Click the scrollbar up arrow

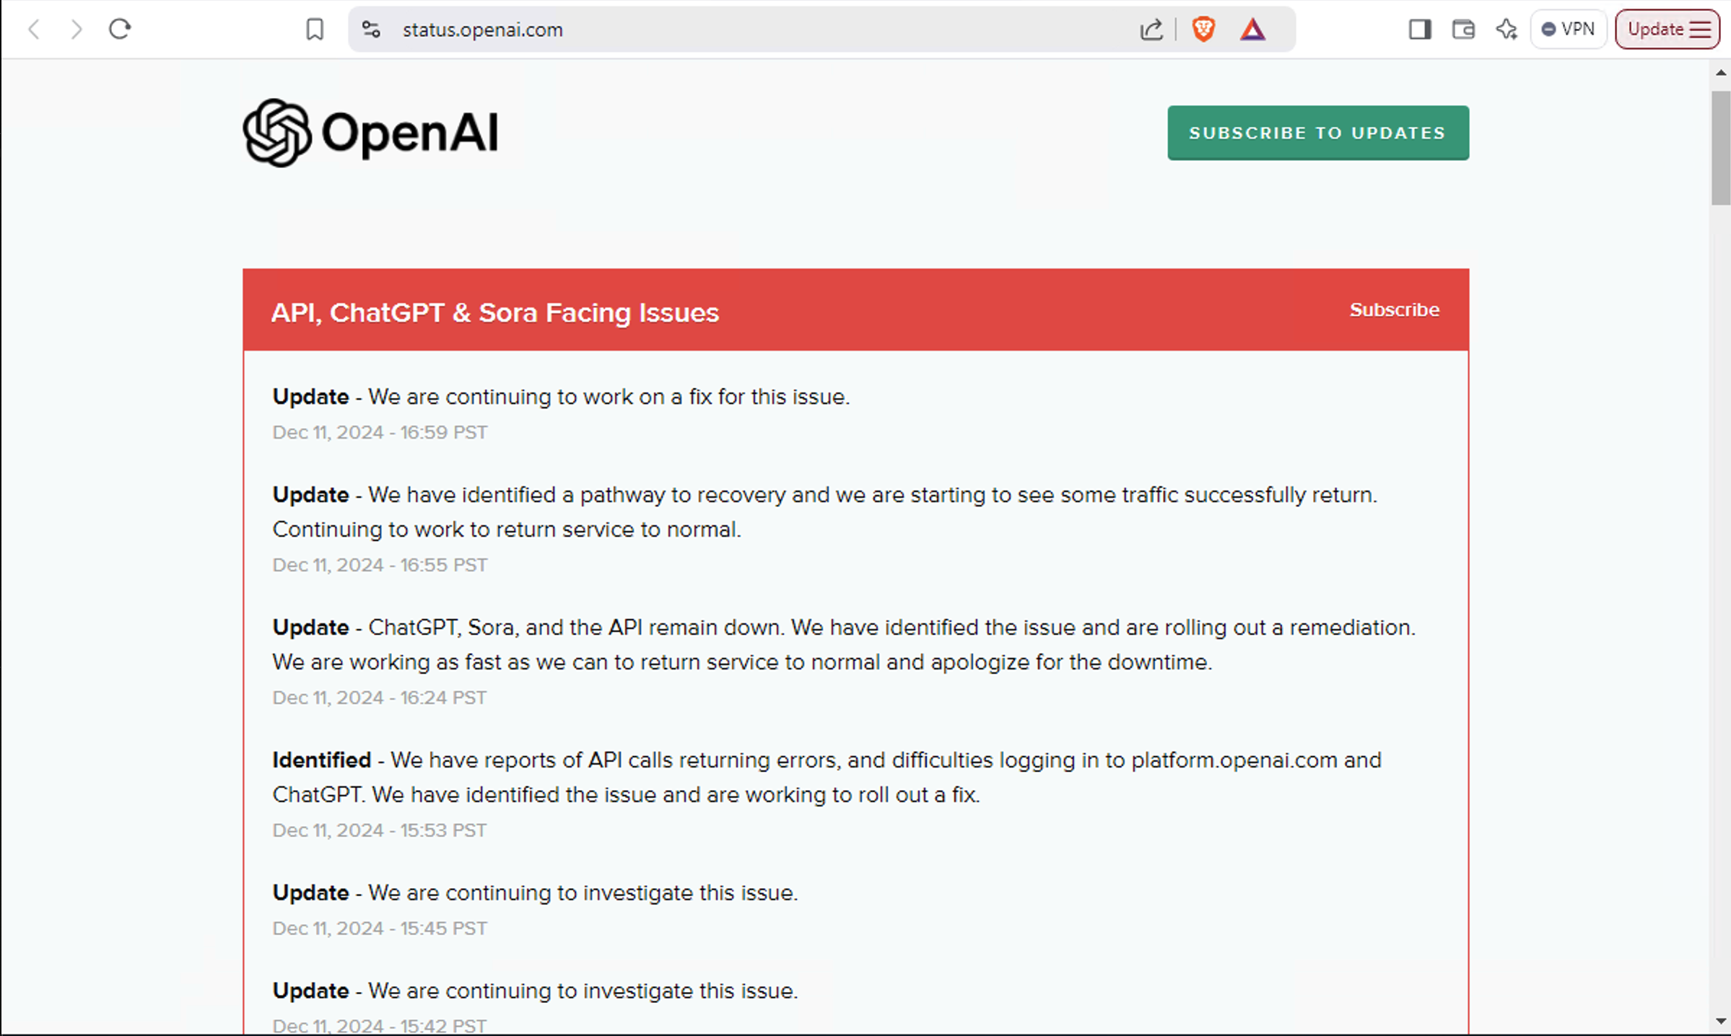coord(1721,72)
